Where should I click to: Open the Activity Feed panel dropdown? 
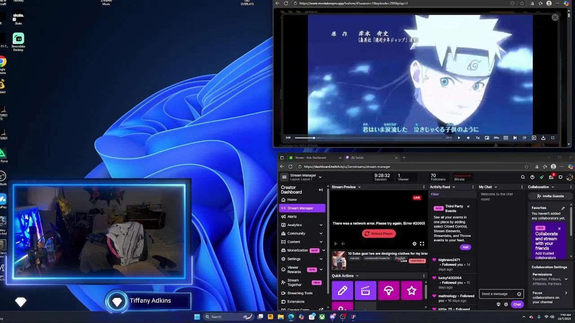[453, 187]
